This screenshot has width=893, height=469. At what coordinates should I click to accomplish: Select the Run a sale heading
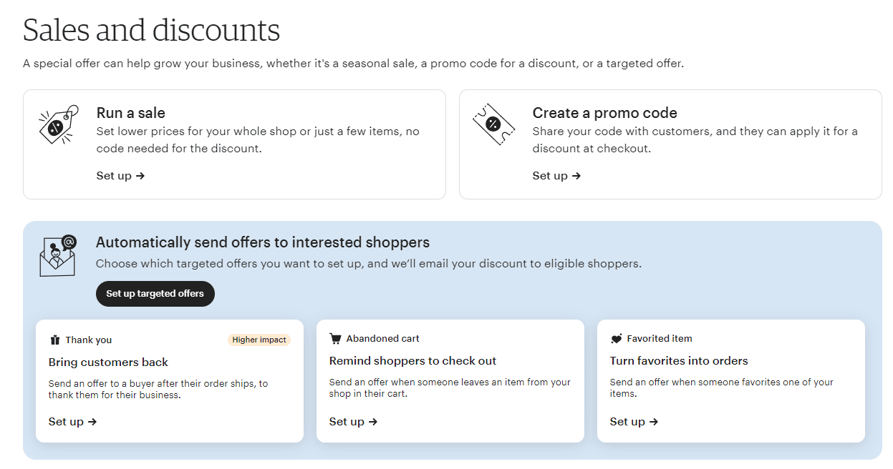(131, 113)
